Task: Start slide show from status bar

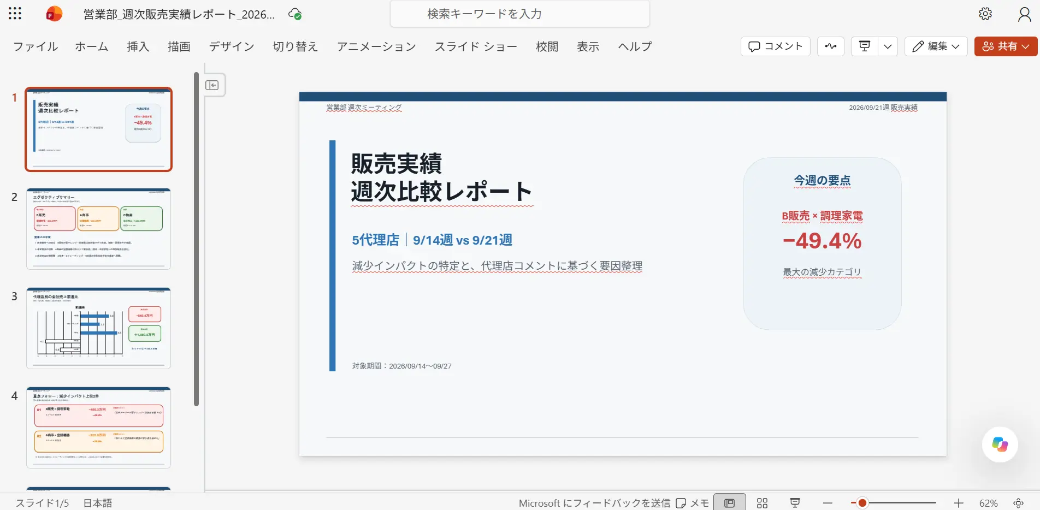Action: pyautogui.click(x=795, y=503)
